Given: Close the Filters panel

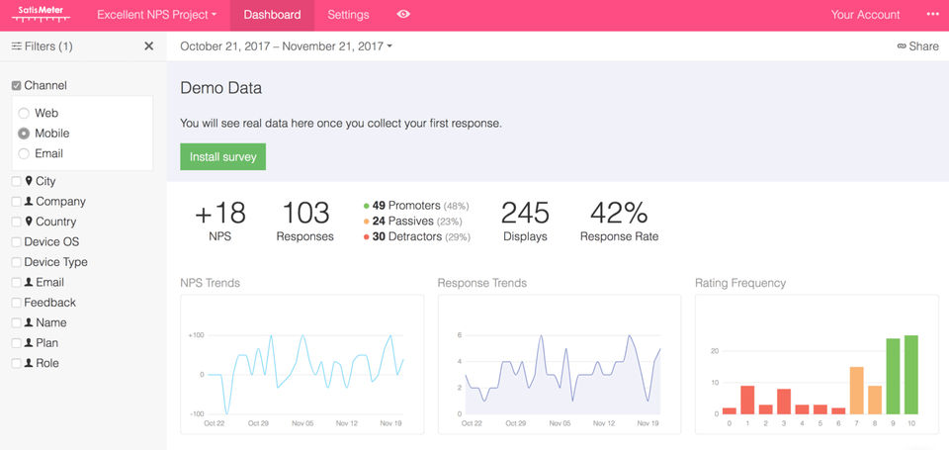Looking at the screenshot, I should pos(149,45).
